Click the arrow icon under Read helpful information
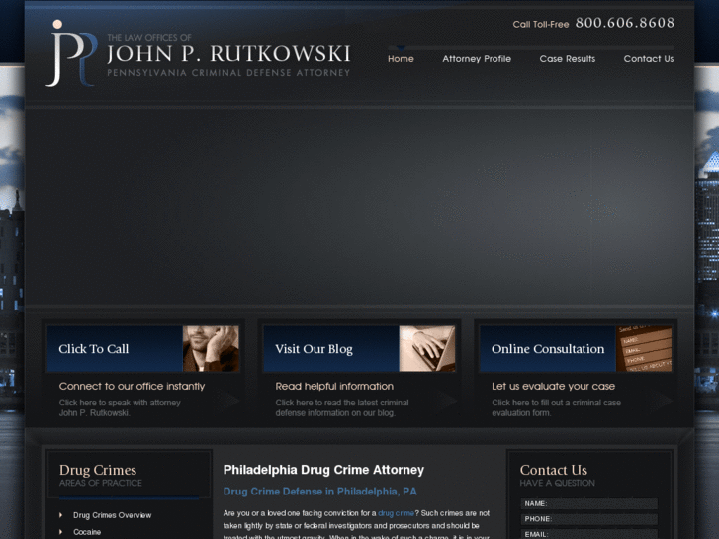 [x=447, y=400]
